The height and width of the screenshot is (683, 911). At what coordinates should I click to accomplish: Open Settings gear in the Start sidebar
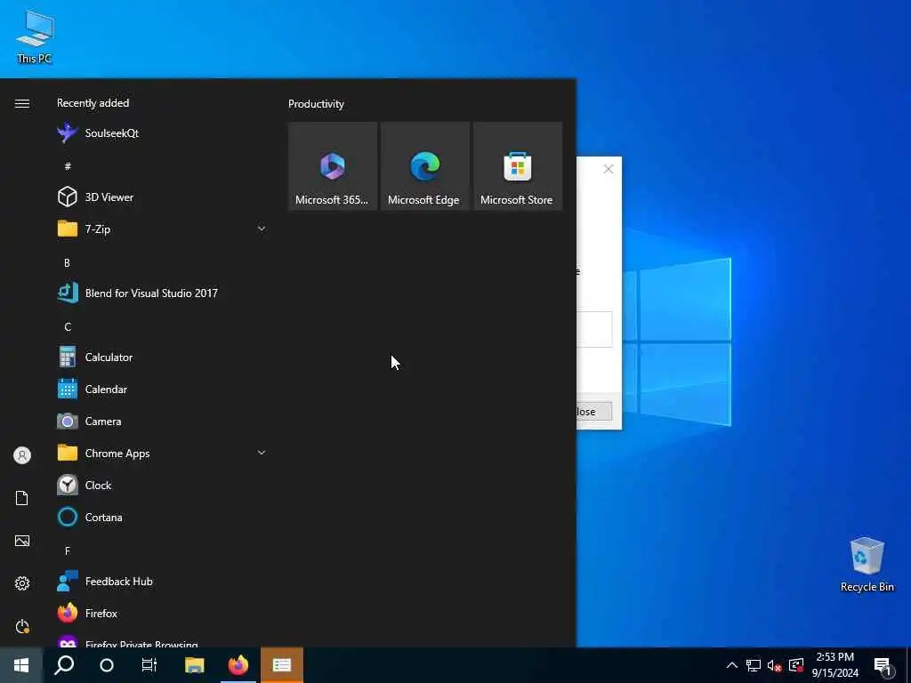(22, 583)
